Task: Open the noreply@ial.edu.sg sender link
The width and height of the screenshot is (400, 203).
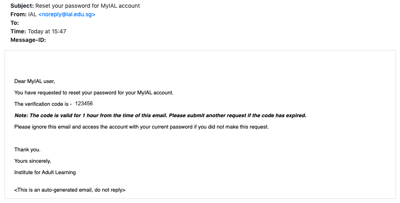Action: 67,15
